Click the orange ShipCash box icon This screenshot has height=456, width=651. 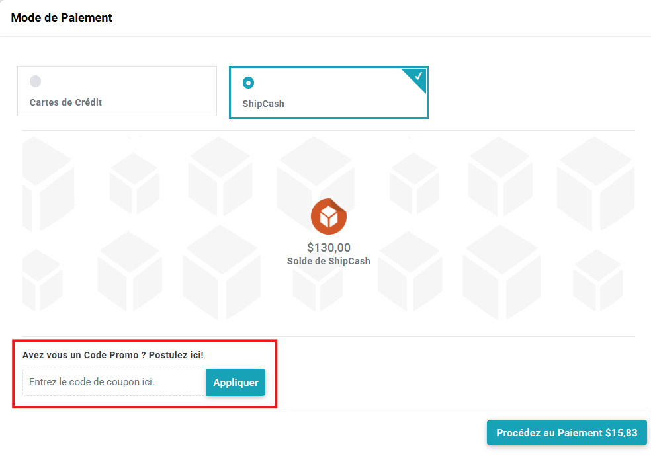328,217
